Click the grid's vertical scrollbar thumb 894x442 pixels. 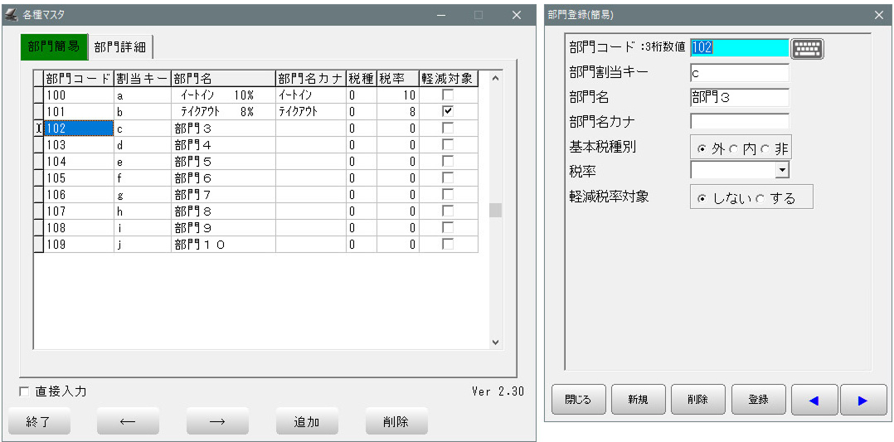tap(495, 210)
